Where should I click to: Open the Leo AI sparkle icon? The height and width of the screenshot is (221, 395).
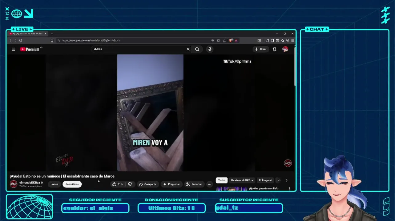[x=282, y=41]
